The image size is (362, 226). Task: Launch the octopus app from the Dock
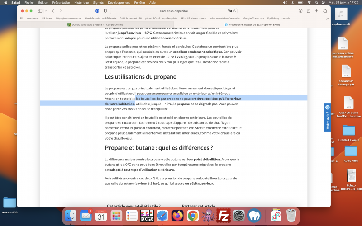click(x=208, y=216)
